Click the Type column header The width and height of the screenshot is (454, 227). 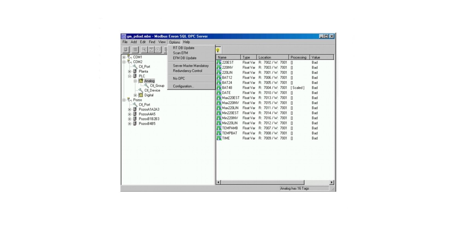248,57
